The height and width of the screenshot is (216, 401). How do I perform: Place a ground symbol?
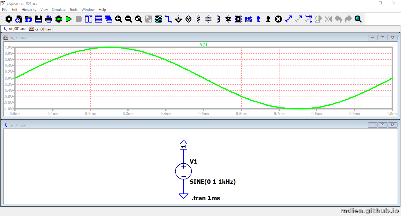[x=178, y=19]
